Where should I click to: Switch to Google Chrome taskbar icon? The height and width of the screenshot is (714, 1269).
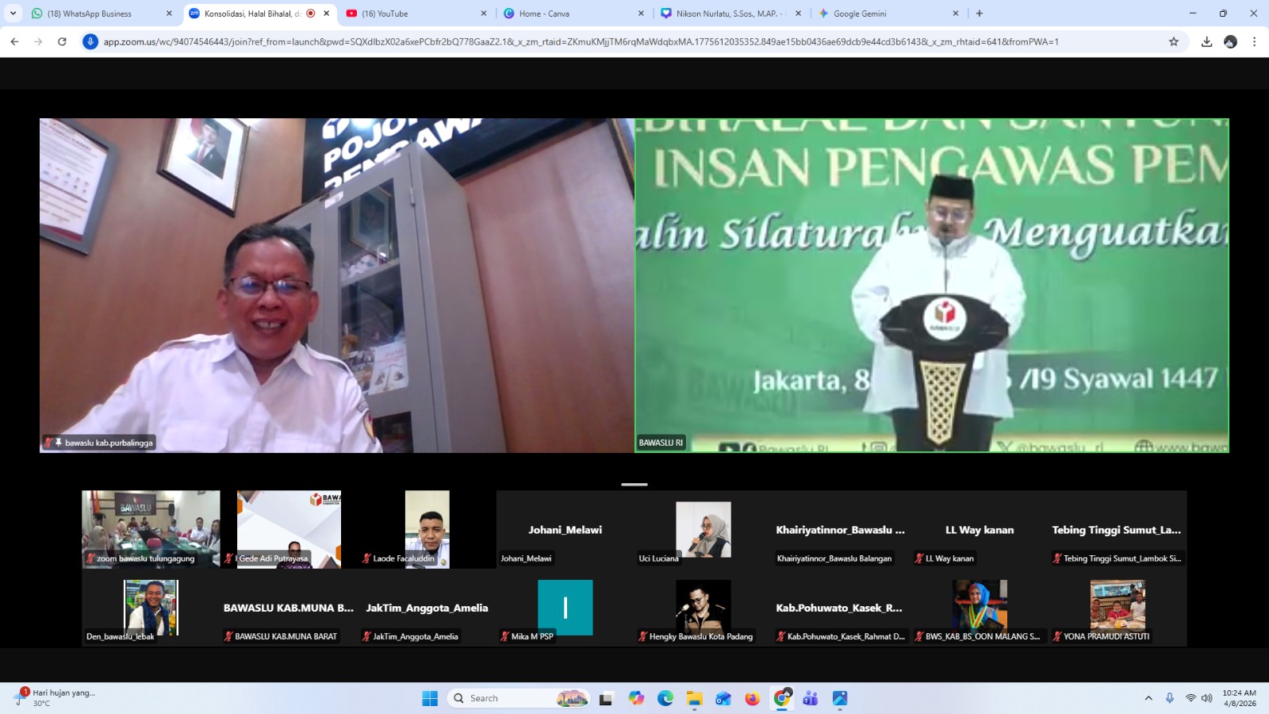782,698
